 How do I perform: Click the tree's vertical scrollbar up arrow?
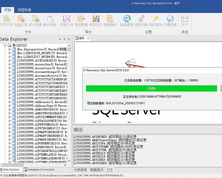tap(69, 46)
